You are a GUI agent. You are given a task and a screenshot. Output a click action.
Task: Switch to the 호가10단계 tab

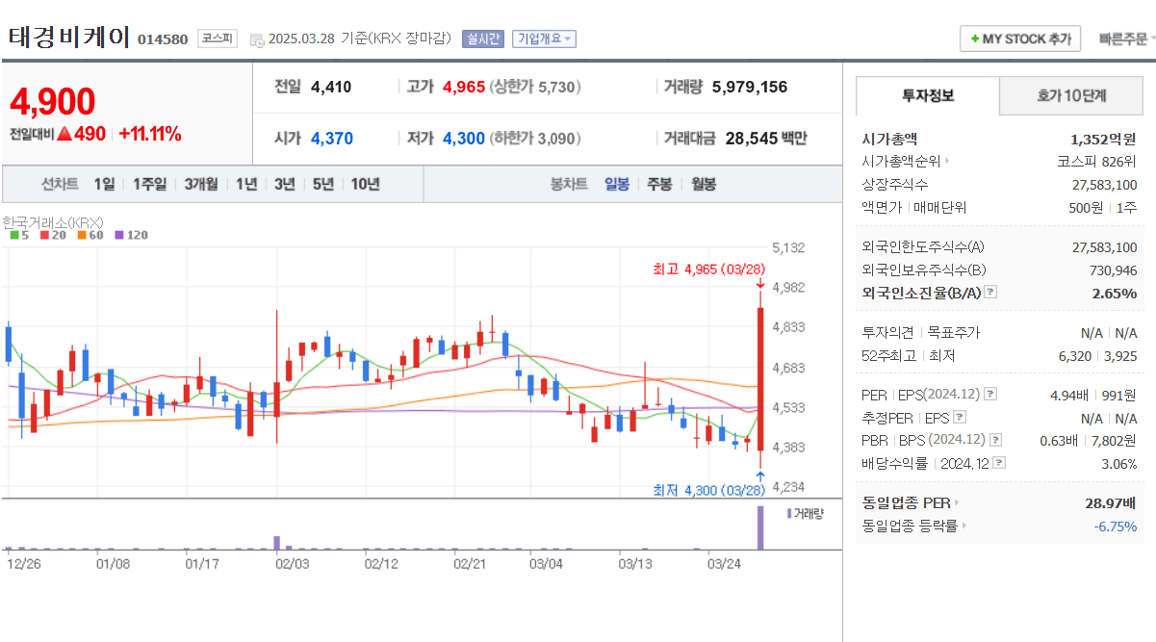click(x=1071, y=96)
